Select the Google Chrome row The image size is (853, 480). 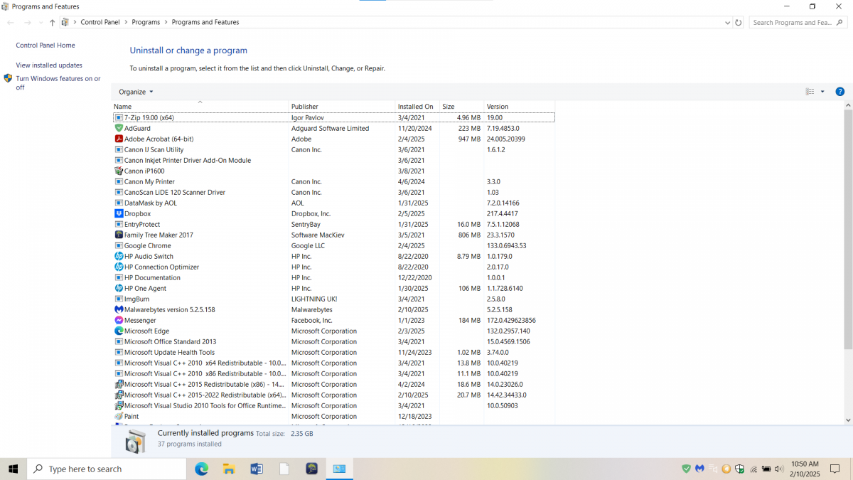[x=333, y=245]
